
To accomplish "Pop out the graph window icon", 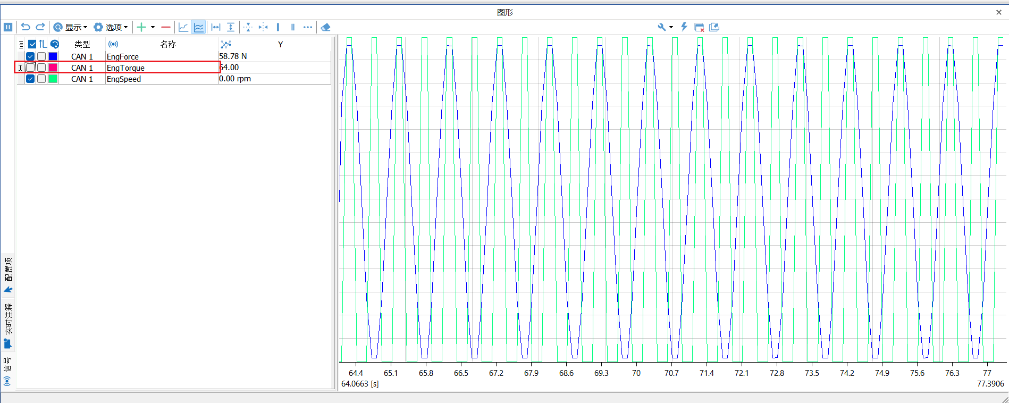I will pos(714,27).
